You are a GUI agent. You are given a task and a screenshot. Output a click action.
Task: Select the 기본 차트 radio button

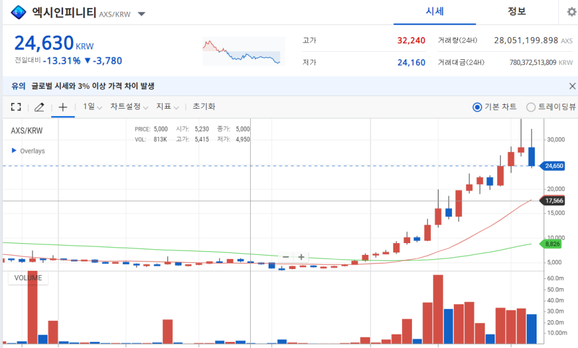click(x=477, y=107)
